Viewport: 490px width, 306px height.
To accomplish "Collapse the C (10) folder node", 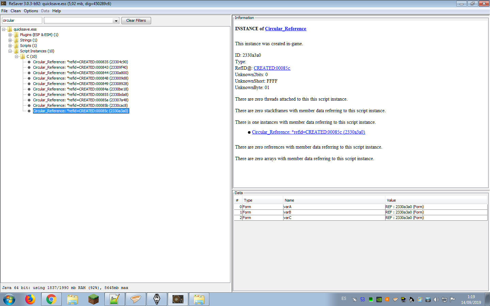I will [x=16, y=56].
